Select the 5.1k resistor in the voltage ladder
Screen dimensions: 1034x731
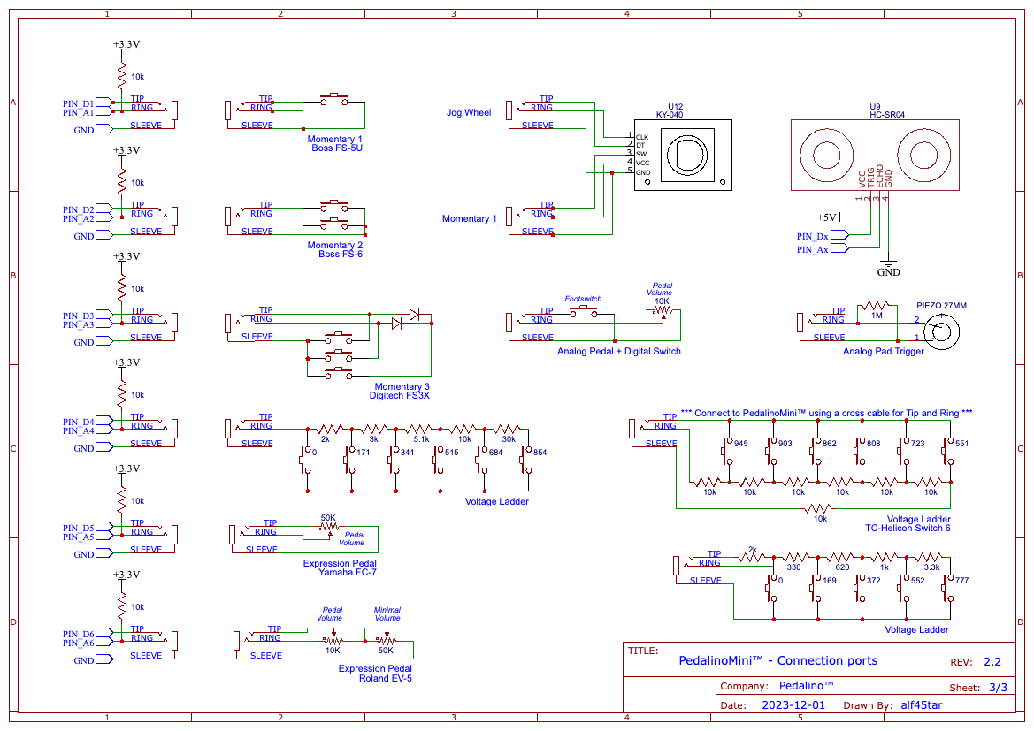(421, 429)
